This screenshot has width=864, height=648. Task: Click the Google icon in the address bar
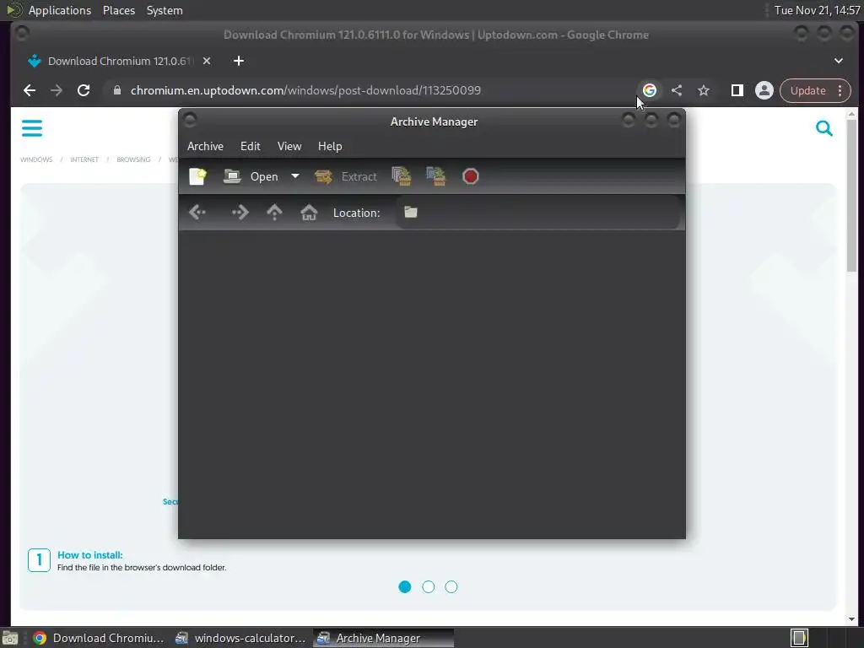pyautogui.click(x=650, y=90)
